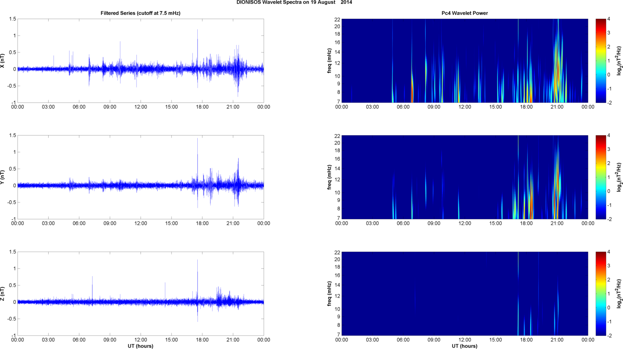Click the 'Pc4 Wavelet Power' title
623x349 pixels.
click(x=465, y=13)
